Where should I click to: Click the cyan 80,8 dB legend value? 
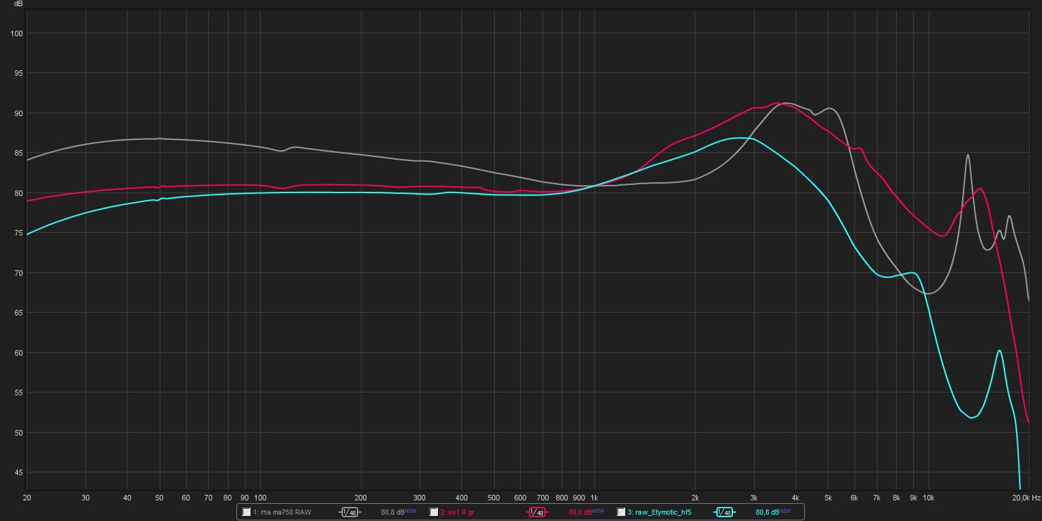point(767,512)
